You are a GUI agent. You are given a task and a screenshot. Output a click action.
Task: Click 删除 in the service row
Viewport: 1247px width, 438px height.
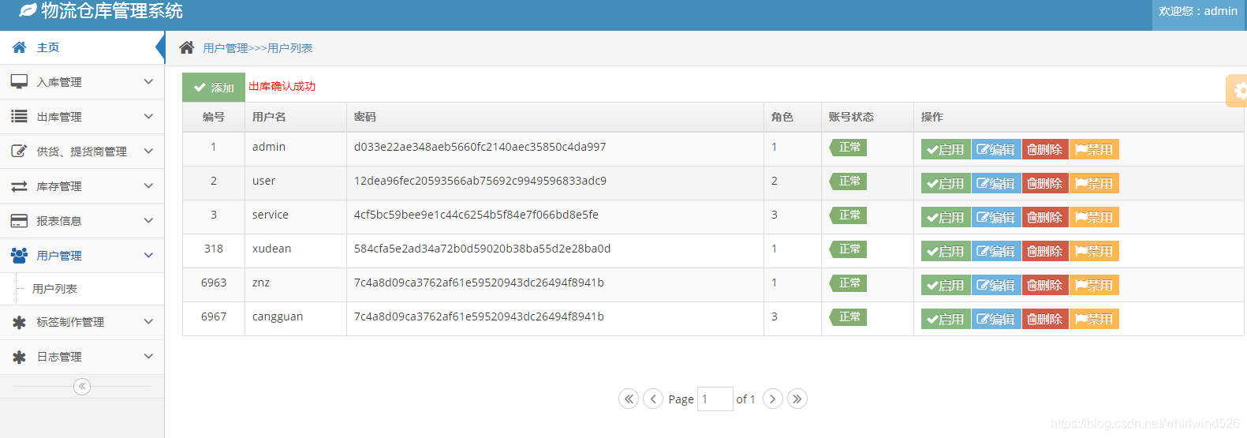pyautogui.click(x=1045, y=217)
